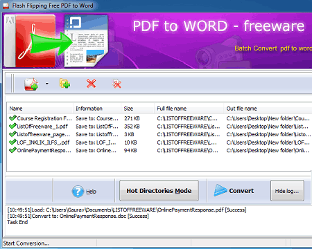The image size is (312, 249).
Task: Select Listoffreeware_page... file row
Action: click(x=159, y=134)
